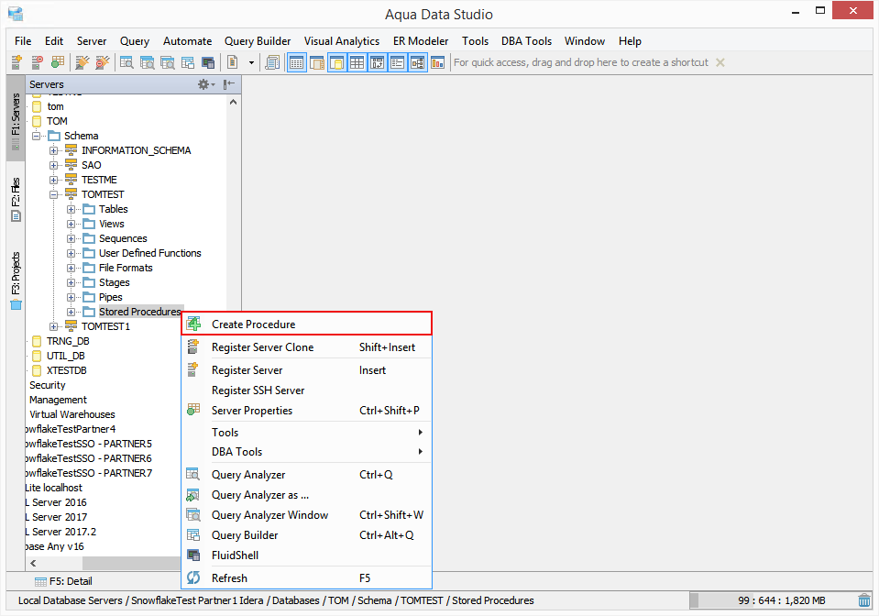Collapse the Schema tree node

[37, 136]
